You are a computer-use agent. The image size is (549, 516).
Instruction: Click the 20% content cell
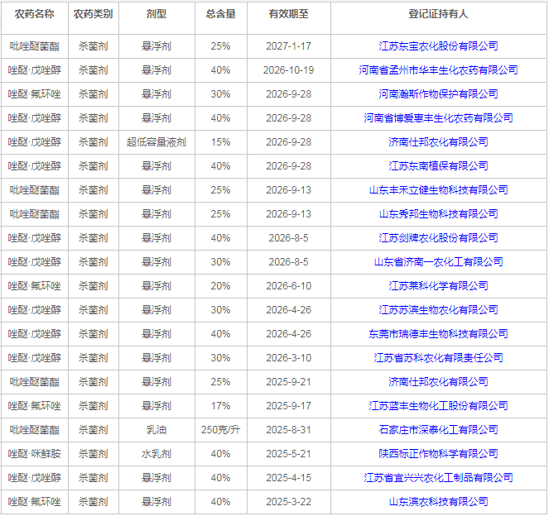point(220,286)
